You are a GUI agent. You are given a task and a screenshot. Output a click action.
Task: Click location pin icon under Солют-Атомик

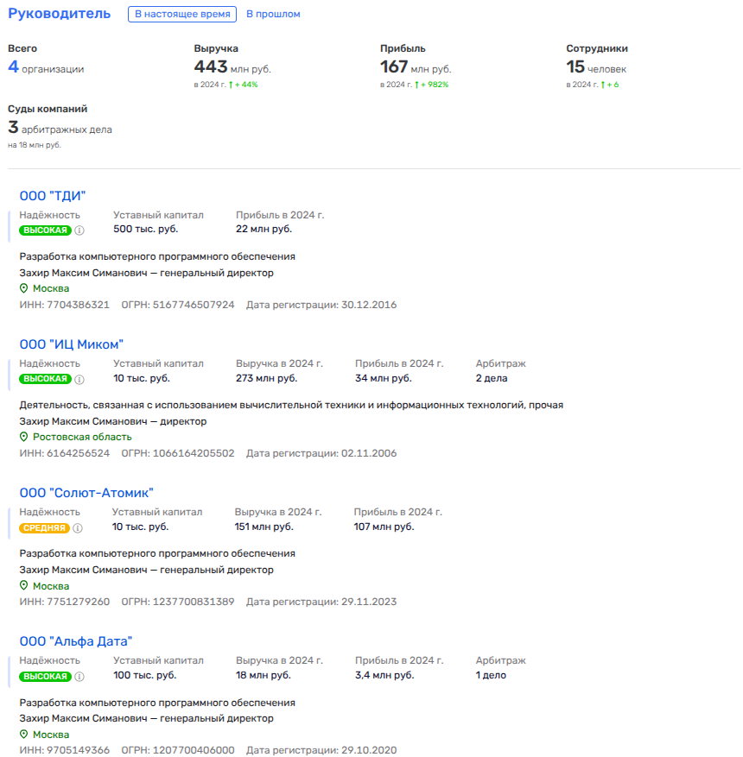24,586
